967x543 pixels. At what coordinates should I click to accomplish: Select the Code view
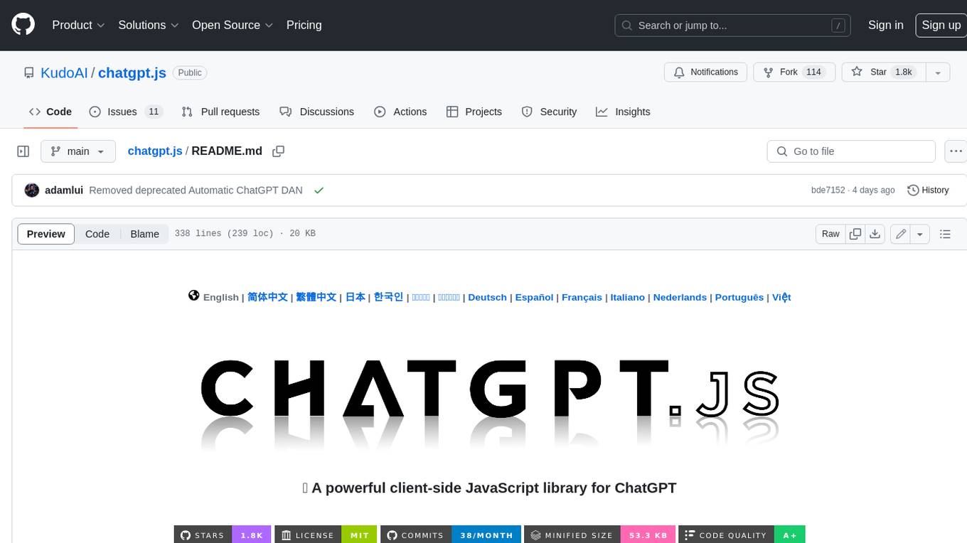coord(97,234)
